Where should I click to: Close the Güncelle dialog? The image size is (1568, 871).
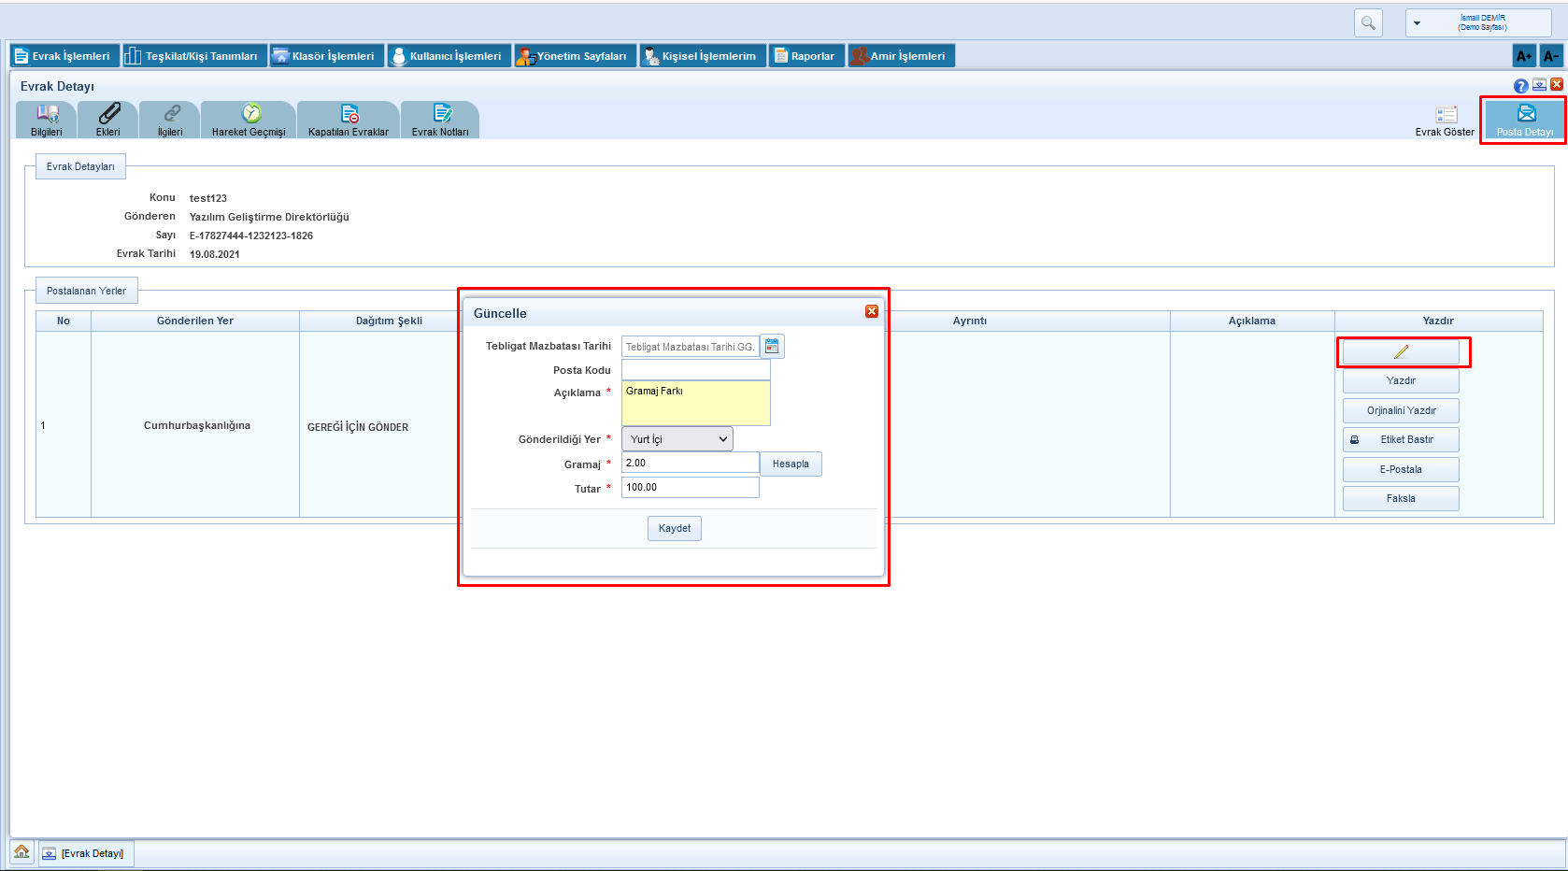872,311
